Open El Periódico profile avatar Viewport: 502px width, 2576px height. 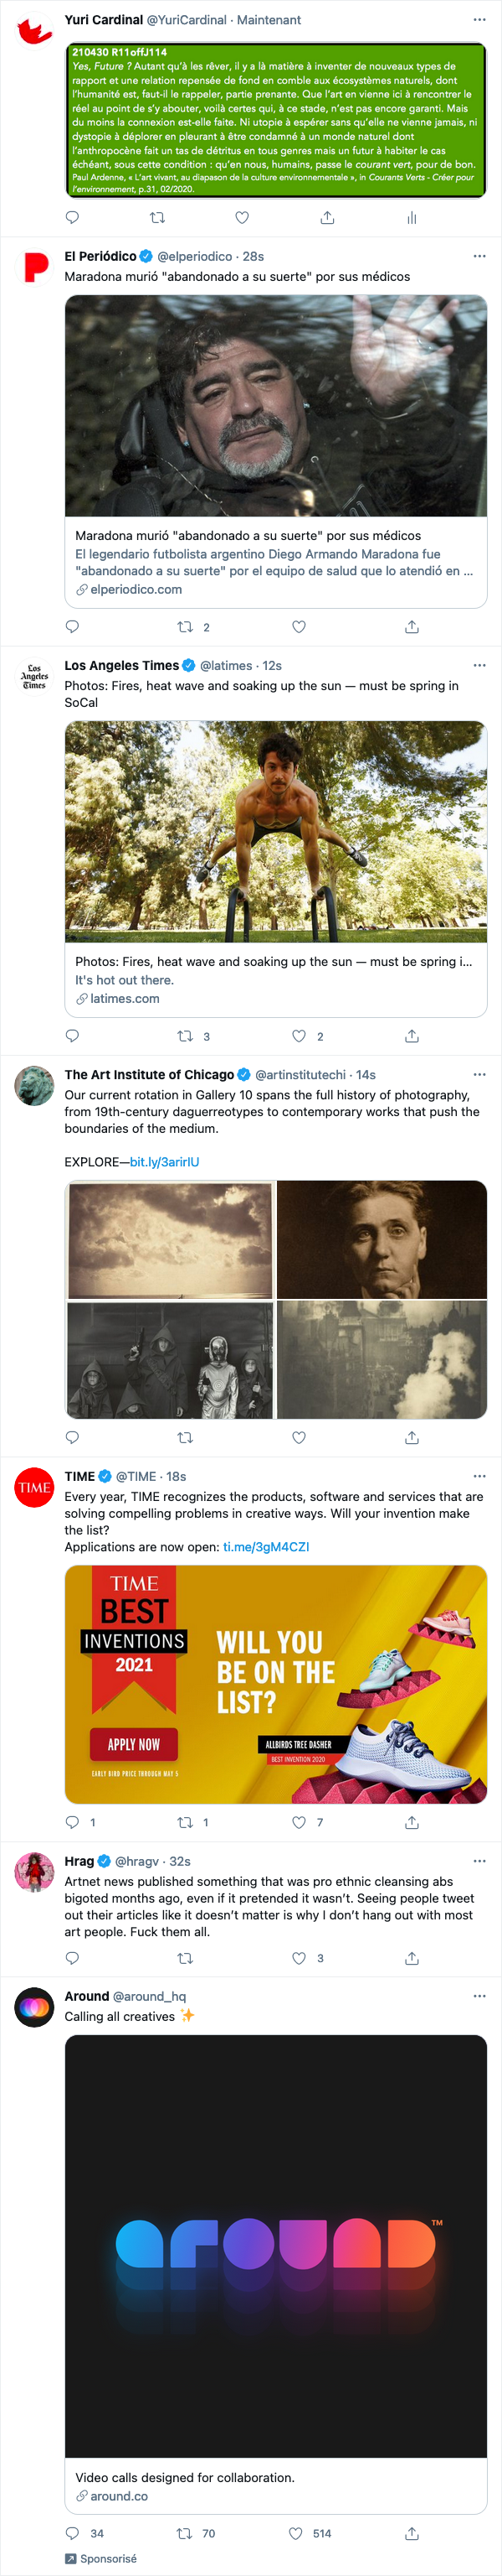coord(35,267)
